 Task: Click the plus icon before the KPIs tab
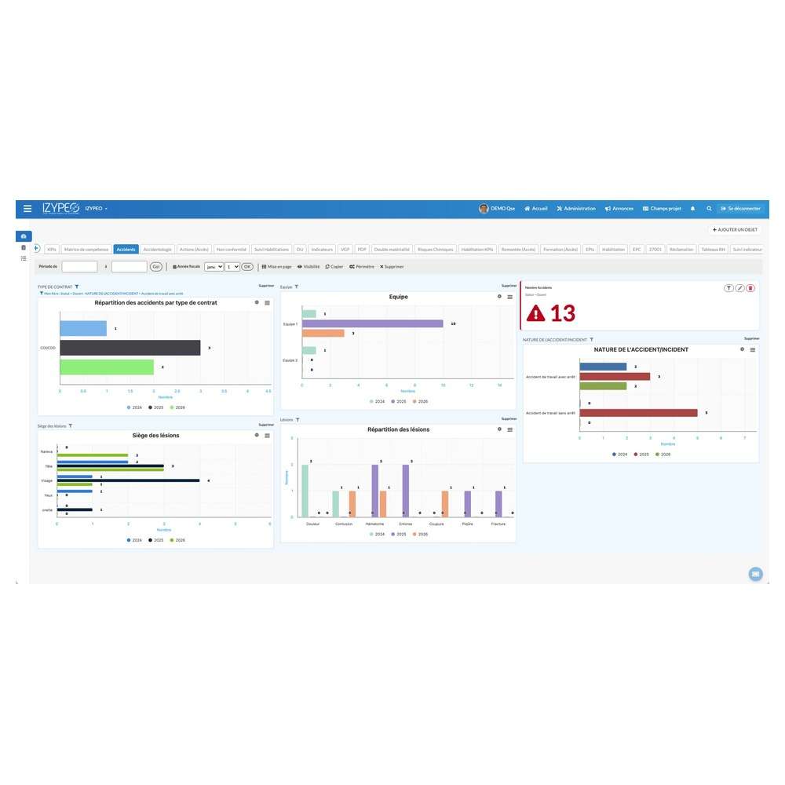coord(37,248)
